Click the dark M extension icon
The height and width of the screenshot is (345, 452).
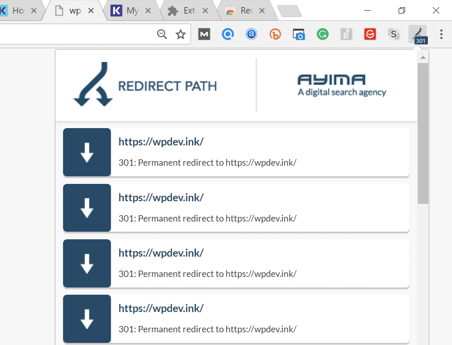click(204, 34)
